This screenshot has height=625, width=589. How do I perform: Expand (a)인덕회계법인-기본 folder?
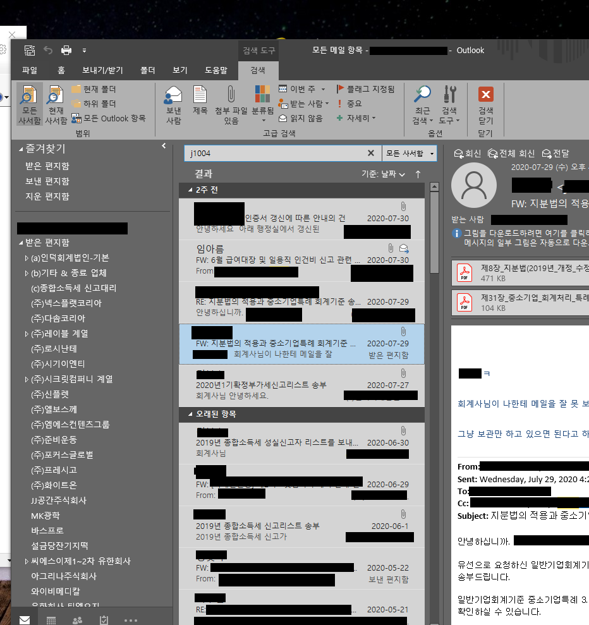pyautogui.click(x=27, y=258)
